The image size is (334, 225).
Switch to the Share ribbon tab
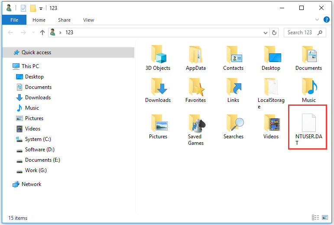(x=64, y=20)
